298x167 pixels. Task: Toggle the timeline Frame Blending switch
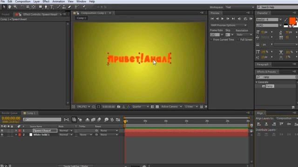tap(93, 120)
